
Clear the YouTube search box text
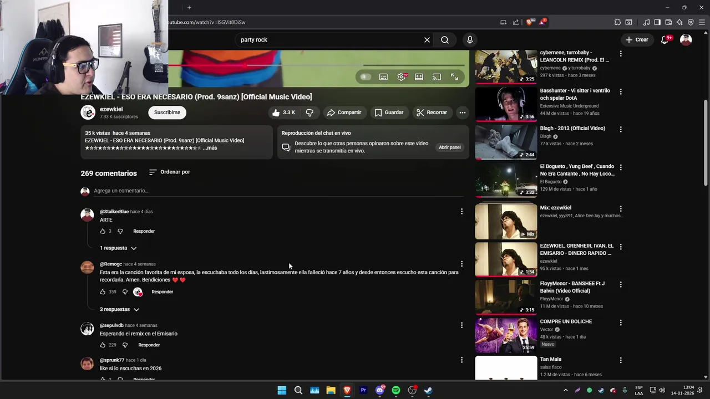point(427,40)
